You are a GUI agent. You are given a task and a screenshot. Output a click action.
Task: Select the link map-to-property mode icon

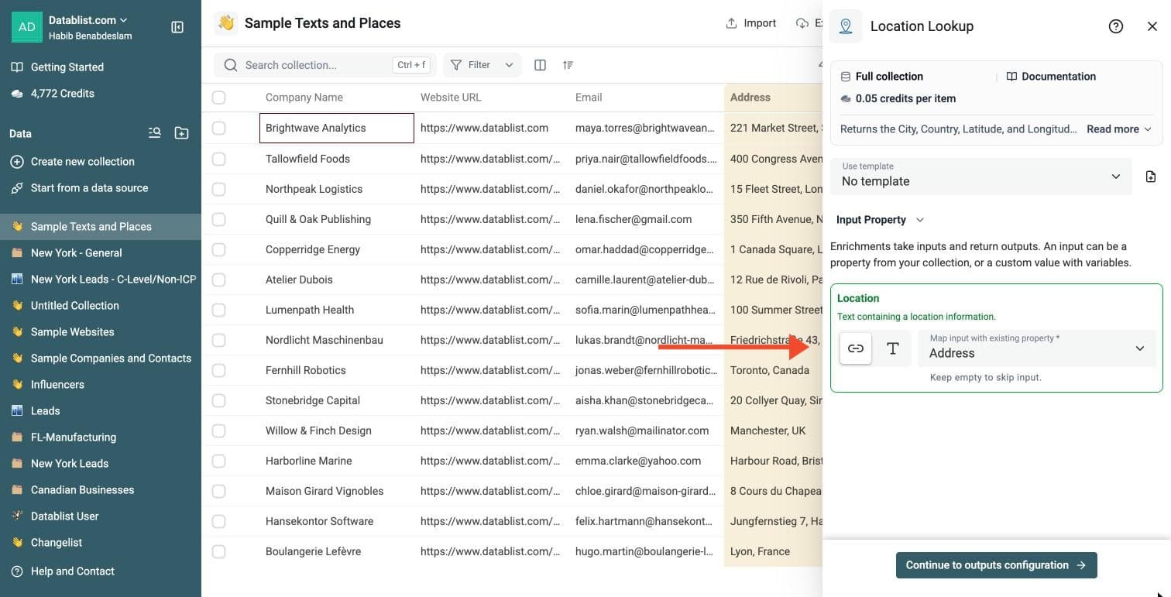coord(856,348)
